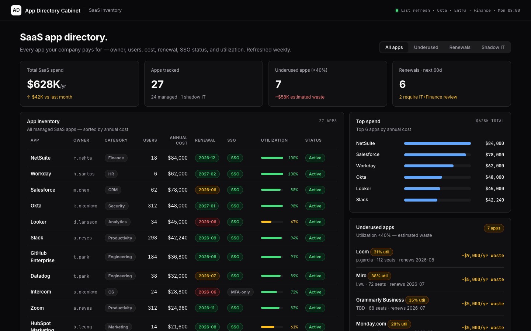Open the Workday app row

point(182,174)
